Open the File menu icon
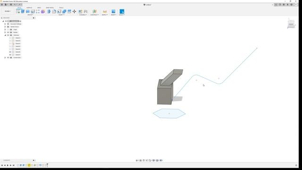The image size is (302, 170). pos(6,5)
